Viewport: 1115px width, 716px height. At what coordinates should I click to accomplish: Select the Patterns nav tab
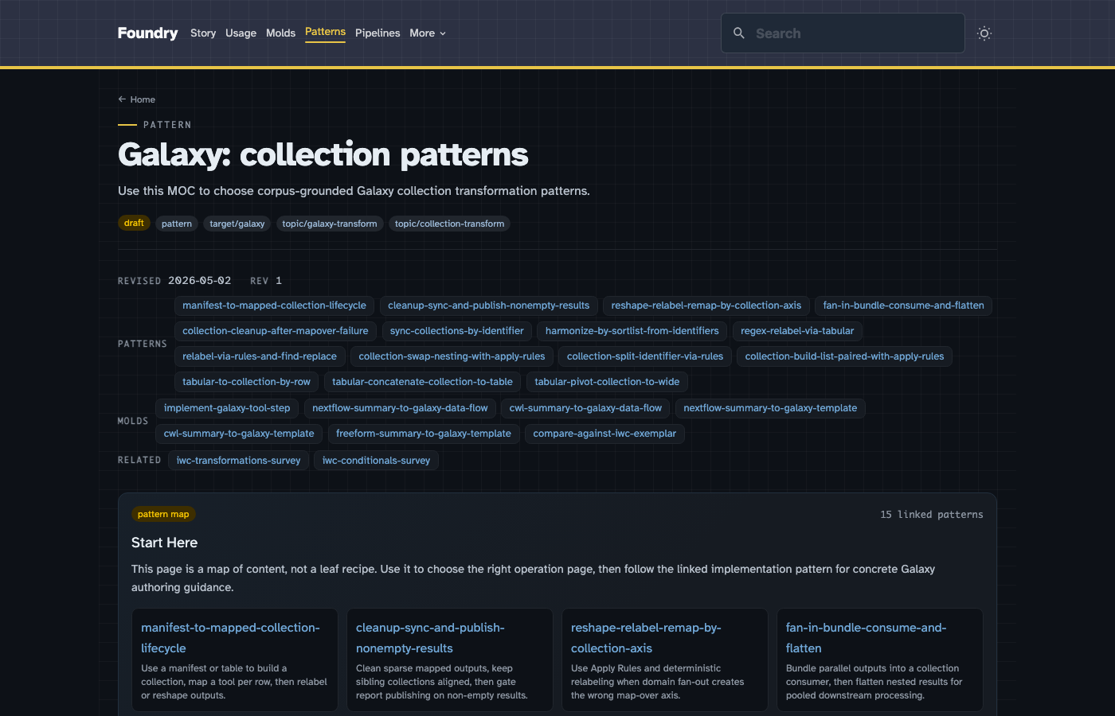click(325, 33)
